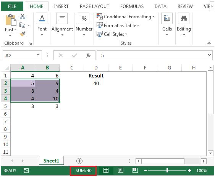
Task: Open the Format as Table menu
Action: click(118, 25)
